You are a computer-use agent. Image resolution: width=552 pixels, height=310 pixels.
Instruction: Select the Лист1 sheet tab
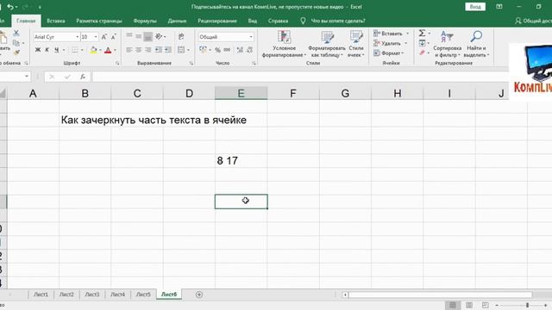tap(41, 294)
